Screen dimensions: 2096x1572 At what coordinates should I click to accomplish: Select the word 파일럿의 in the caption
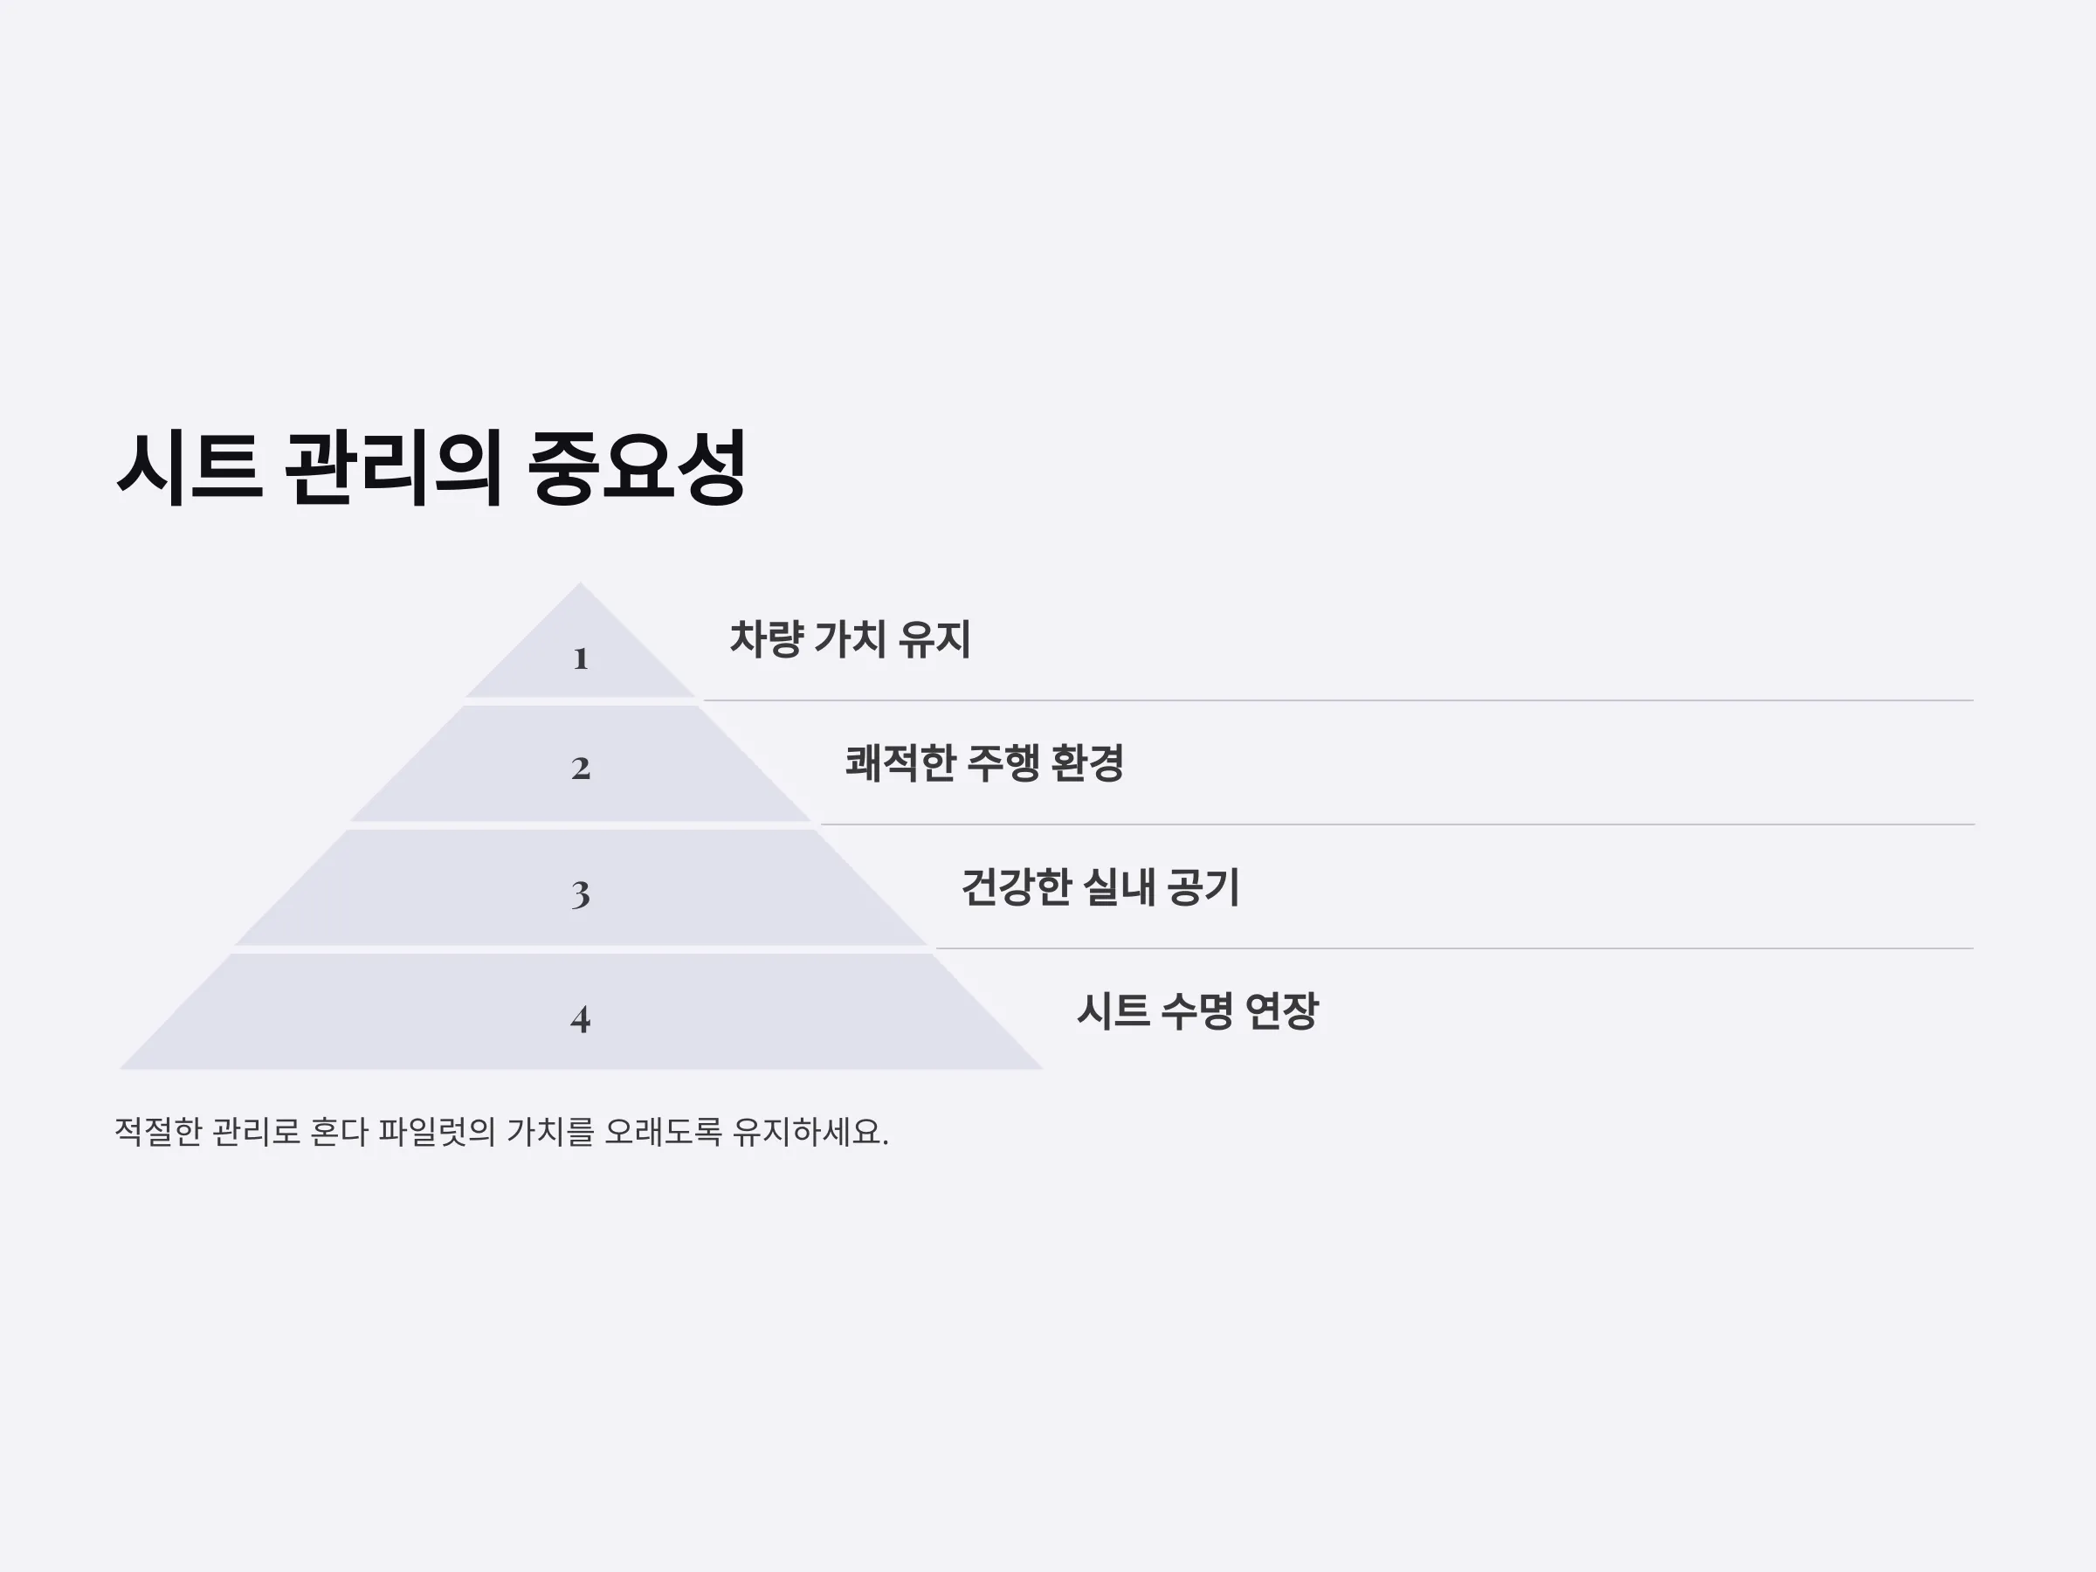437,1131
